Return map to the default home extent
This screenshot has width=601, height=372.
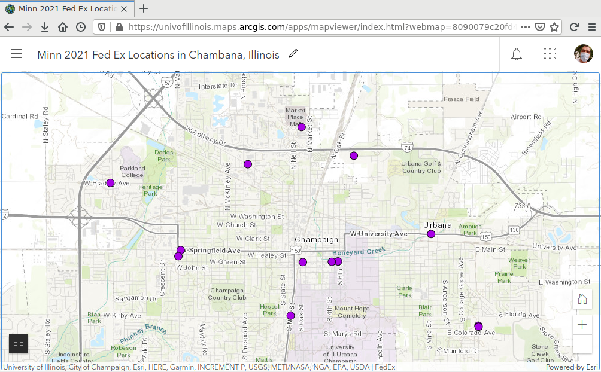tap(582, 299)
